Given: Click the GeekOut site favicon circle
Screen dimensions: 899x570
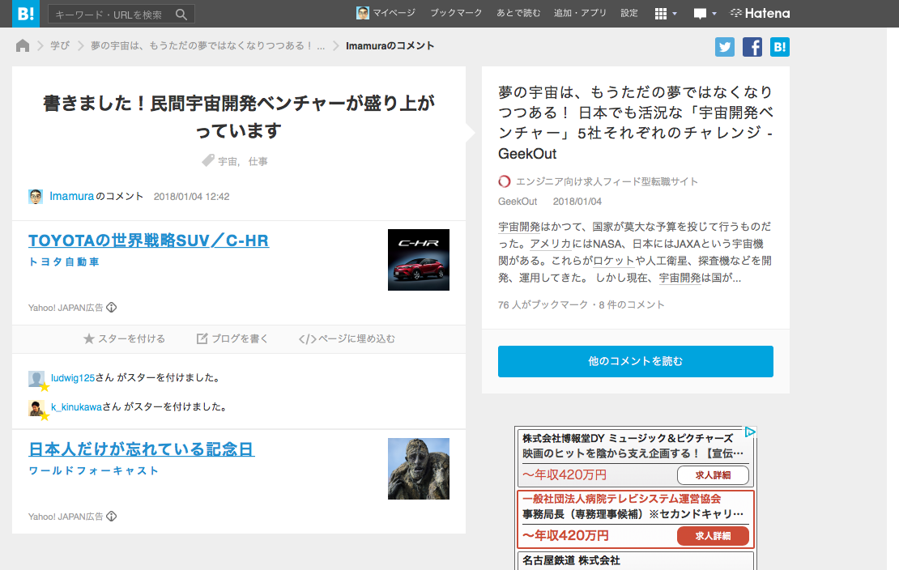Looking at the screenshot, I should (x=504, y=182).
